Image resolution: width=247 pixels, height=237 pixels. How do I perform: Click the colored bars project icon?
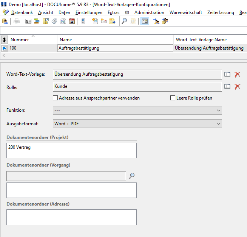(37, 21)
